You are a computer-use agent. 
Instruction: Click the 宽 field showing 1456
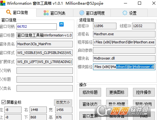(64, 110)
